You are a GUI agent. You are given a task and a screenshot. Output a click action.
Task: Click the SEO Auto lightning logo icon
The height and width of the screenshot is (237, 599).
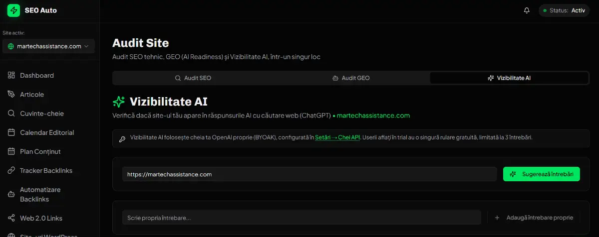tap(13, 10)
